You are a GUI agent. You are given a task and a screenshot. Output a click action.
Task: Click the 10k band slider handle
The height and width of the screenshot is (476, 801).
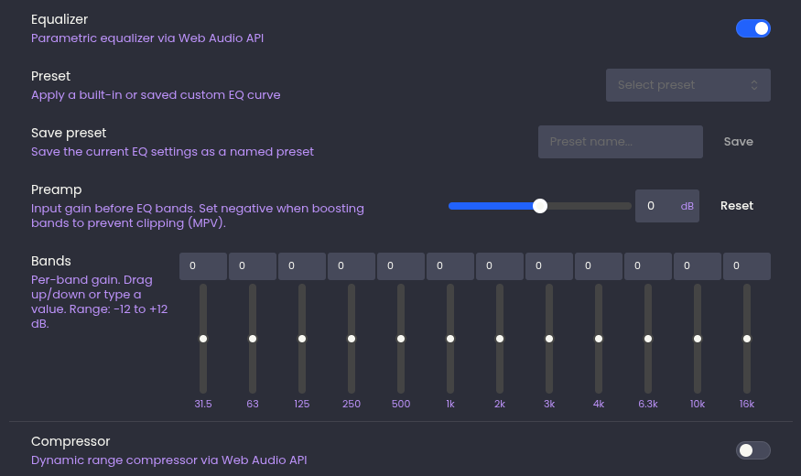(x=698, y=339)
